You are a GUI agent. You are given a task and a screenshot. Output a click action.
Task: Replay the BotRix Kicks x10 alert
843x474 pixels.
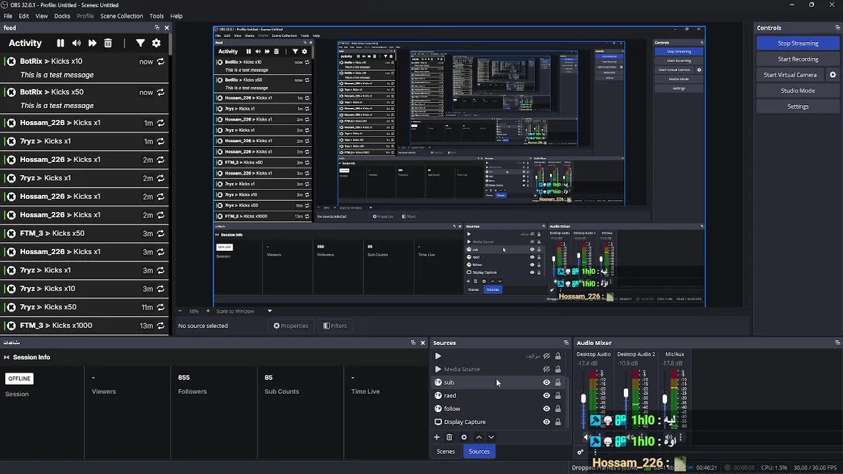[x=161, y=61]
